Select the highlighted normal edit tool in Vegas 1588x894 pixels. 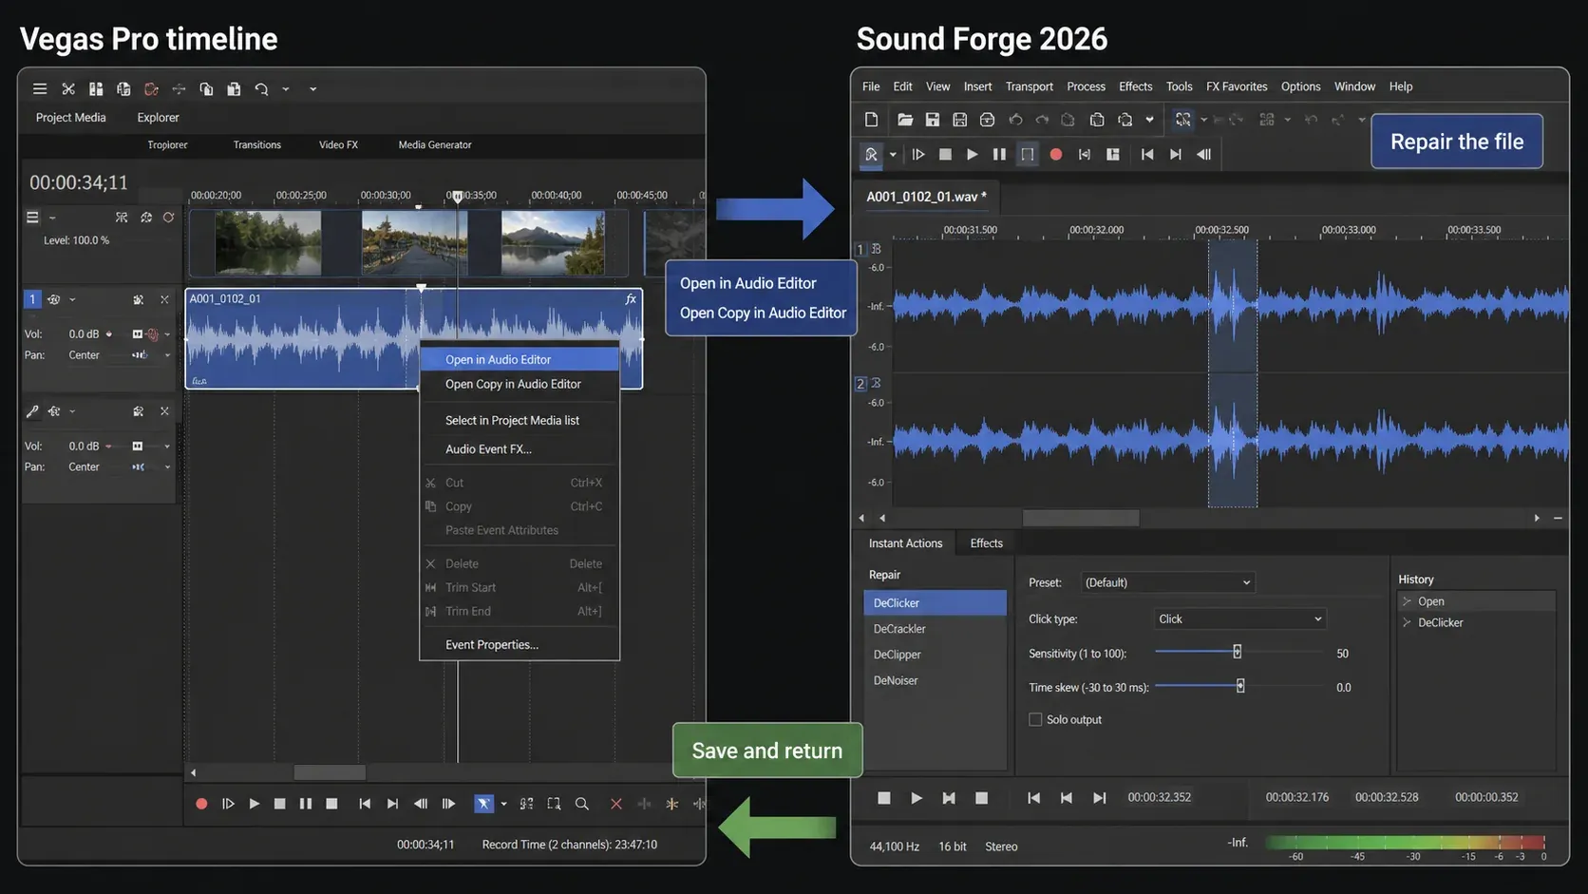[483, 804]
